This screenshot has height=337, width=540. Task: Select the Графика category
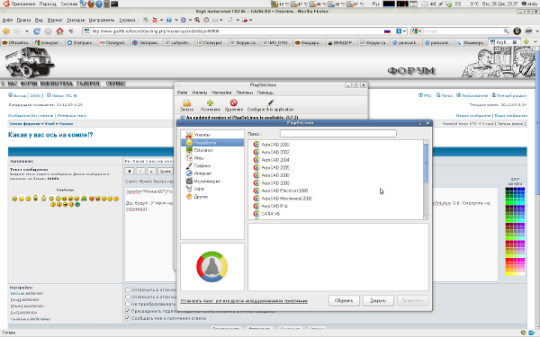pyautogui.click(x=212, y=165)
